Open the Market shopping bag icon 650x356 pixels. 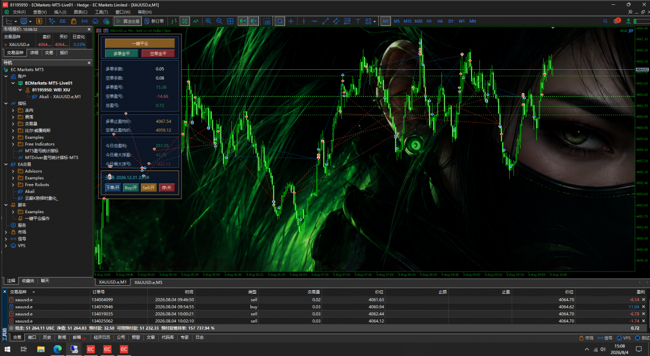pyautogui.click(x=74, y=21)
